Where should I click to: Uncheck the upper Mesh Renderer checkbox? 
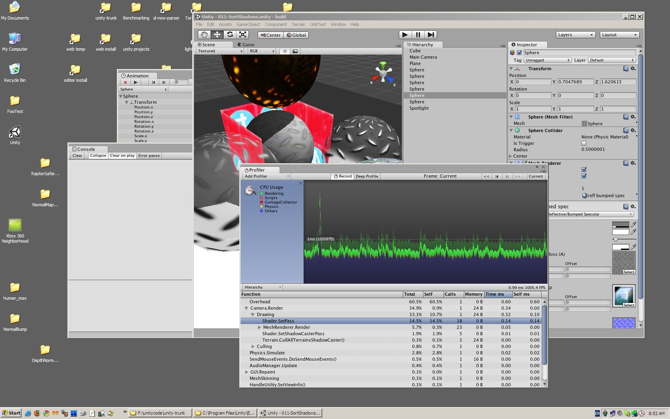[x=584, y=170]
